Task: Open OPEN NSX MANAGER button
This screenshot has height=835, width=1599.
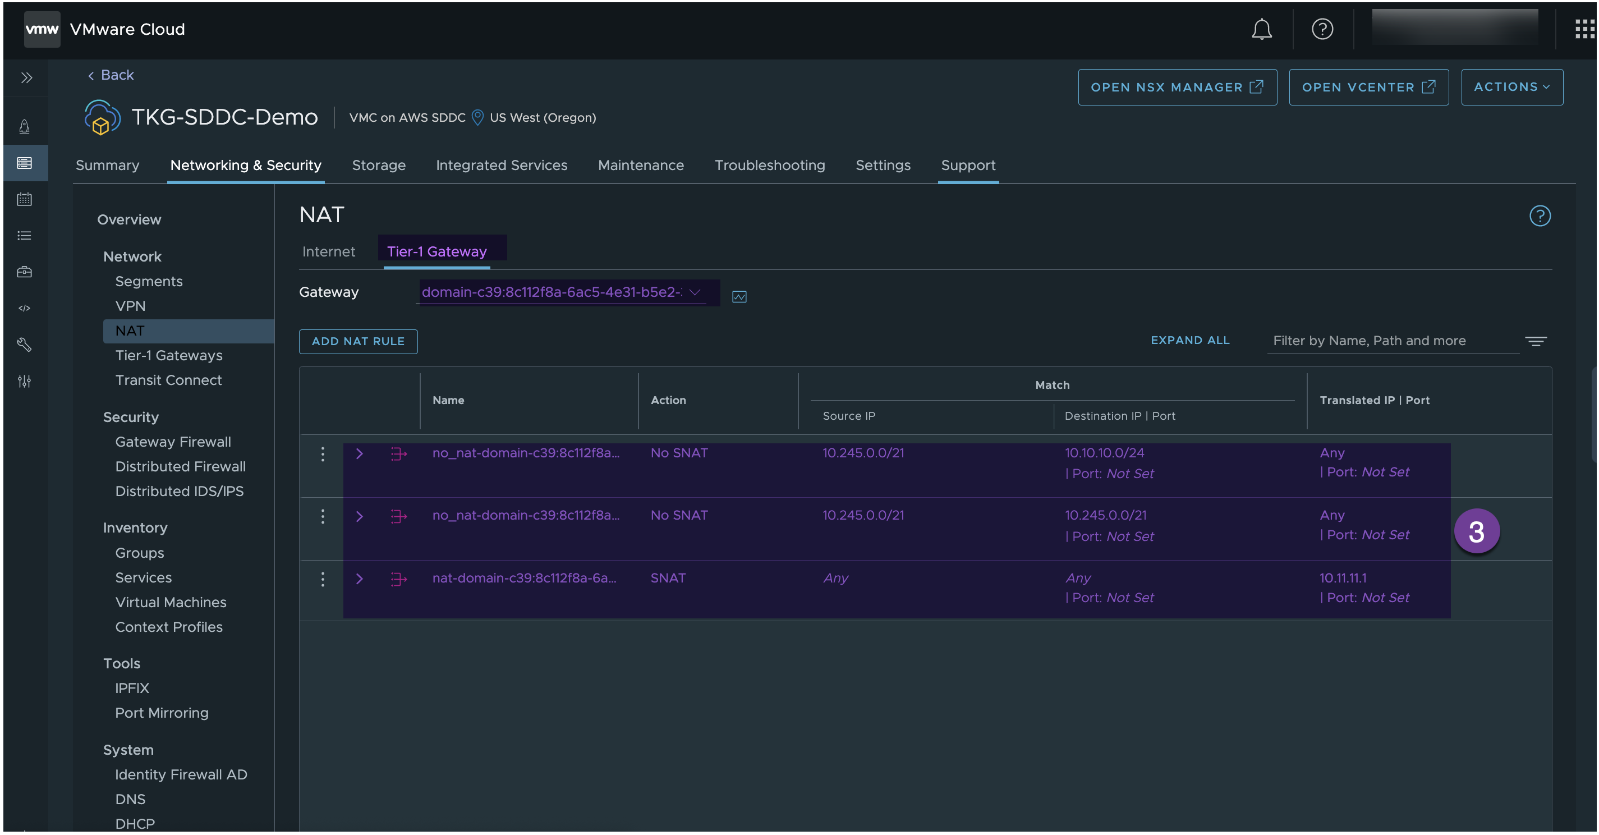Action: (x=1177, y=86)
